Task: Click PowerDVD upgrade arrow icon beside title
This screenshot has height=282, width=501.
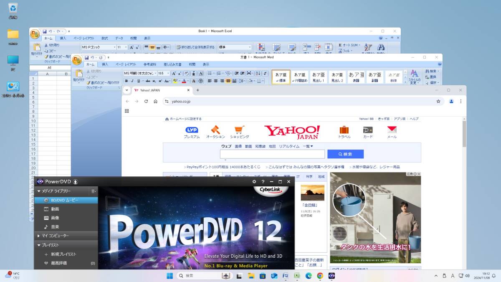Action: click(x=75, y=182)
